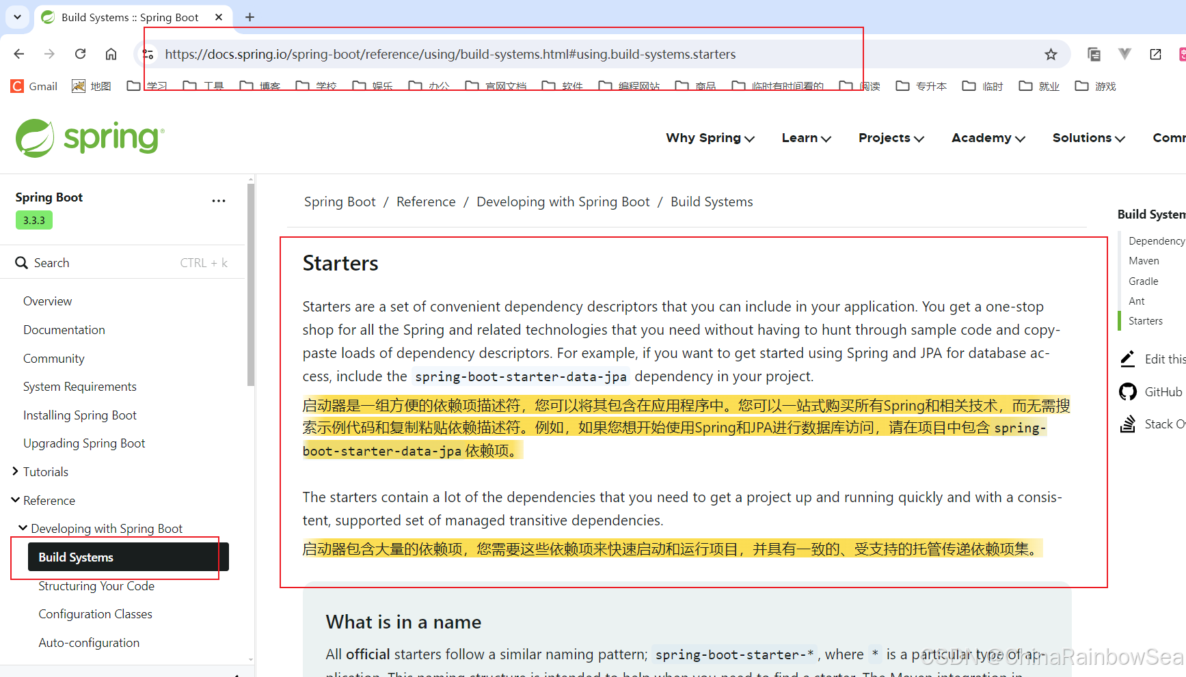The width and height of the screenshot is (1186, 677).
Task: Open Documentation in sidebar
Action: [x=64, y=330]
